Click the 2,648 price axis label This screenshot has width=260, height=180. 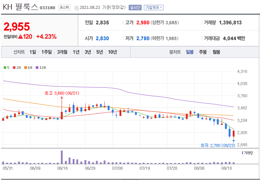coord(242,145)
